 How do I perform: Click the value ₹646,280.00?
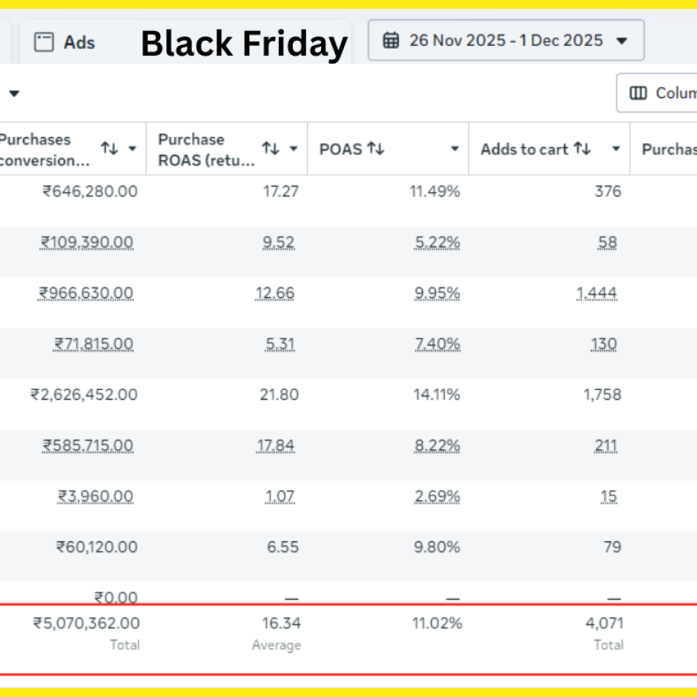90,191
